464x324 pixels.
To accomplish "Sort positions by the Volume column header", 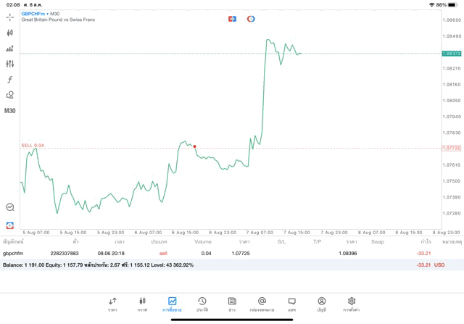I will pyautogui.click(x=203, y=241).
